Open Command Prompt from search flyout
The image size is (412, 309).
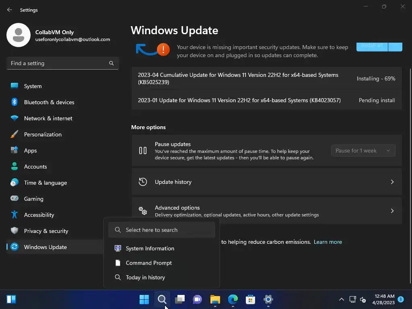(162, 263)
